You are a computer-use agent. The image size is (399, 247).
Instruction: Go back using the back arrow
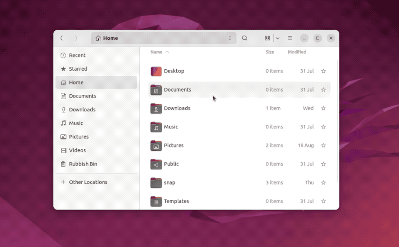click(61, 38)
